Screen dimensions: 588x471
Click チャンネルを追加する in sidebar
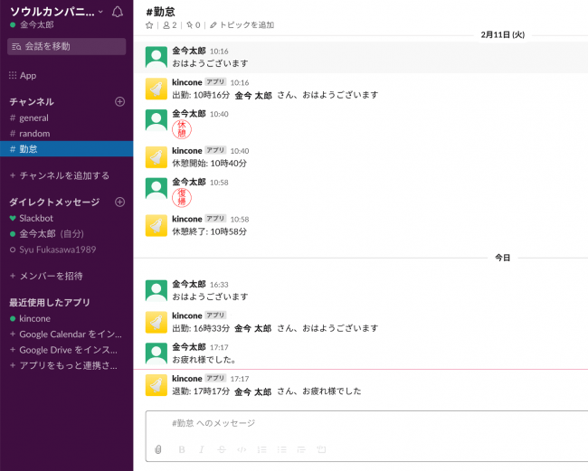pos(63,175)
